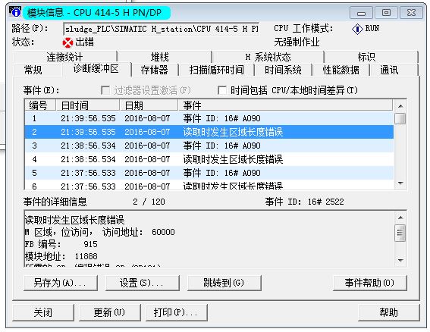Select the 诊断缓冲区 tab
Screen dimensions: 430x332
click(96, 69)
